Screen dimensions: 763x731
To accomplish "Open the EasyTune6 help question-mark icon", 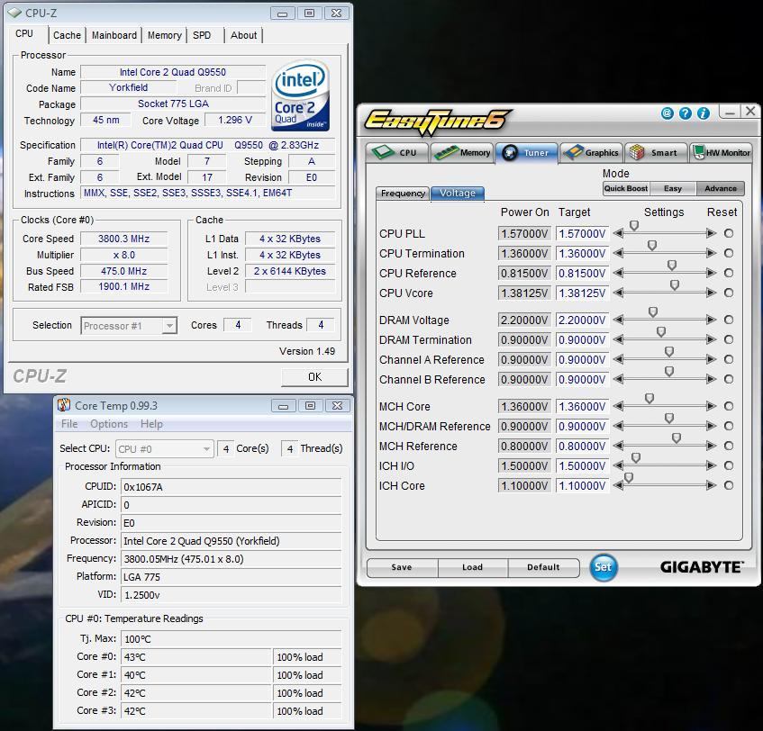I will click(x=686, y=113).
